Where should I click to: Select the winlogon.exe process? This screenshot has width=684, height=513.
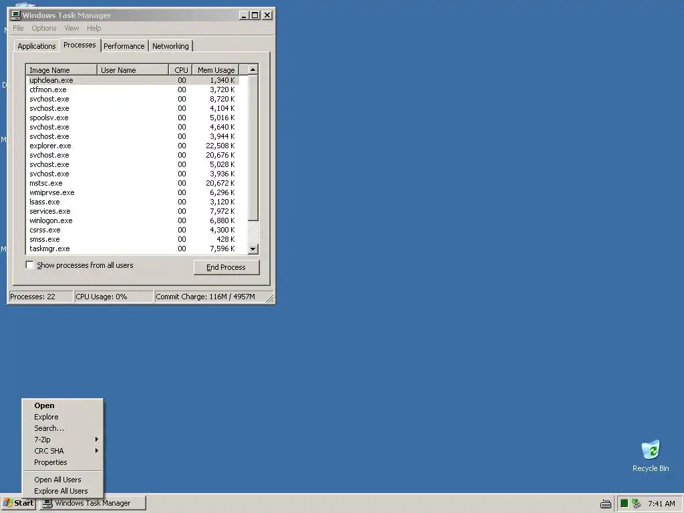(x=133, y=220)
